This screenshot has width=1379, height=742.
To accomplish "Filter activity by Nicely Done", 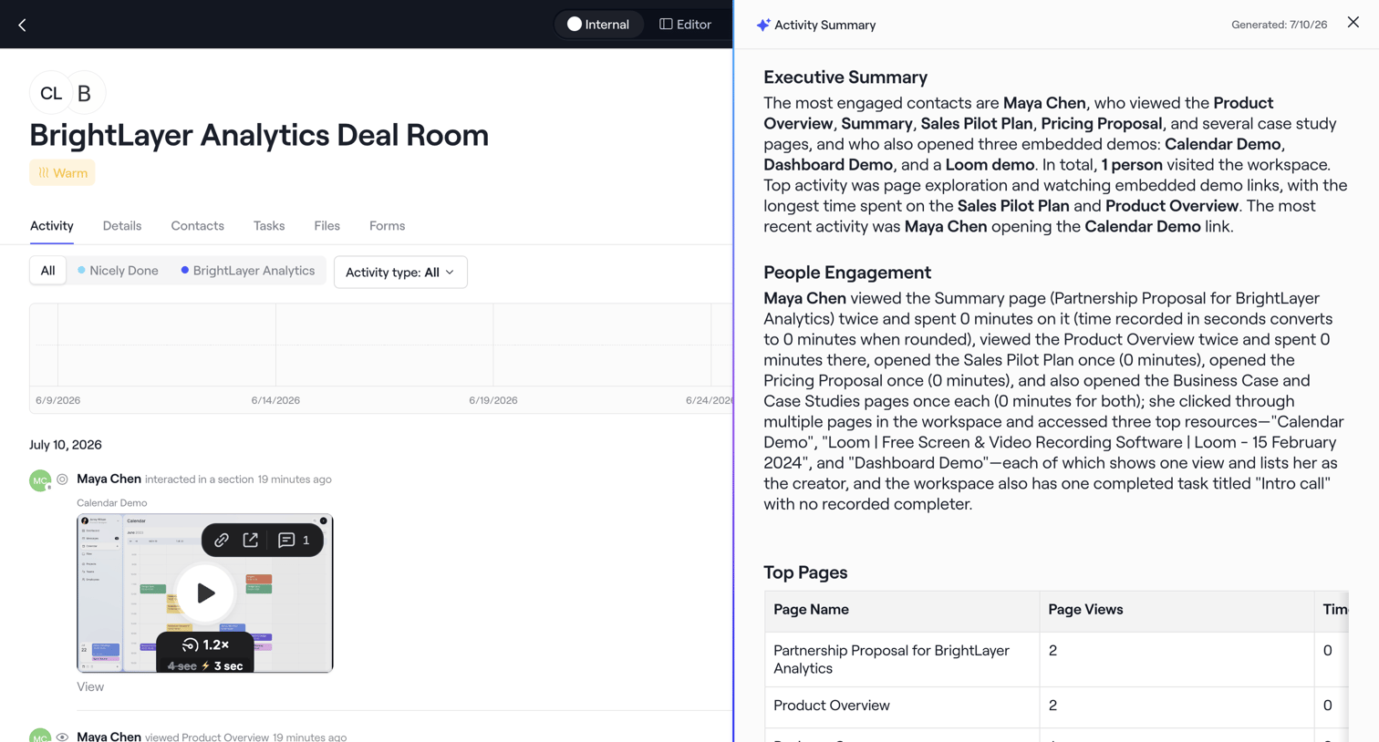I will tap(118, 271).
